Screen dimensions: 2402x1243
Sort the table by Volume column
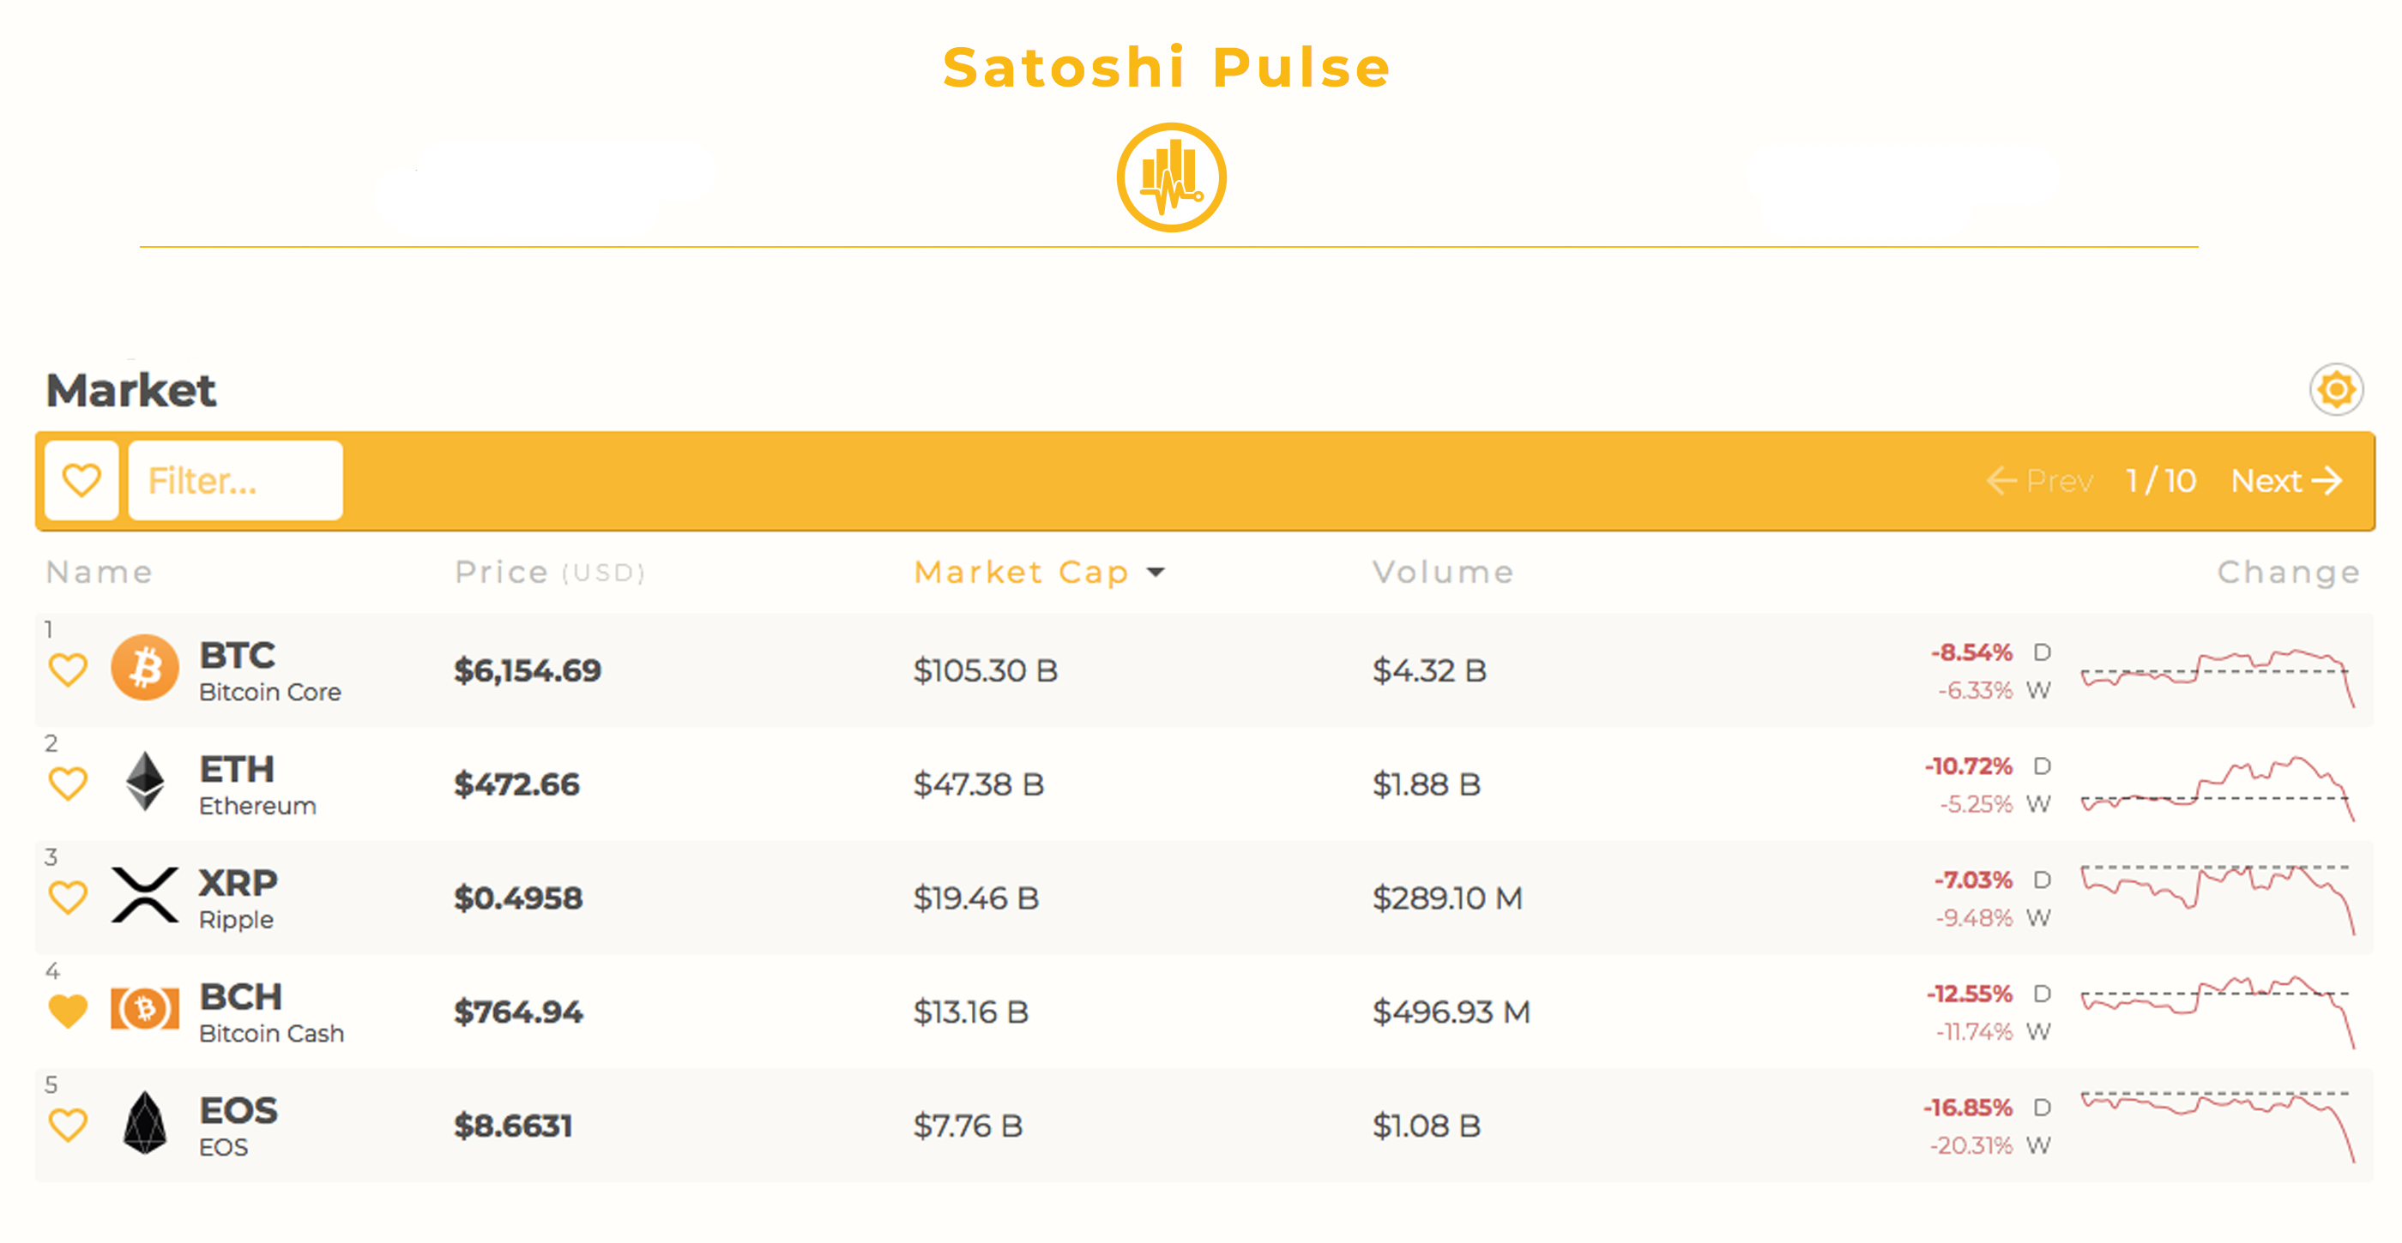[1443, 572]
